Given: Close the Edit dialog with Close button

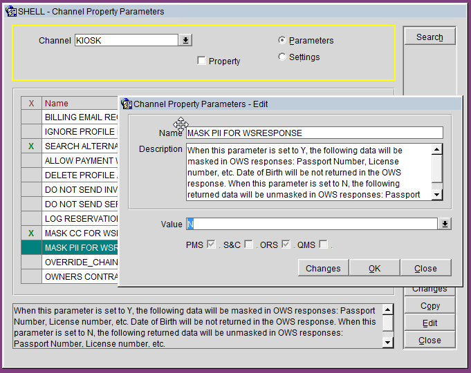Looking at the screenshot, I should (x=425, y=268).
